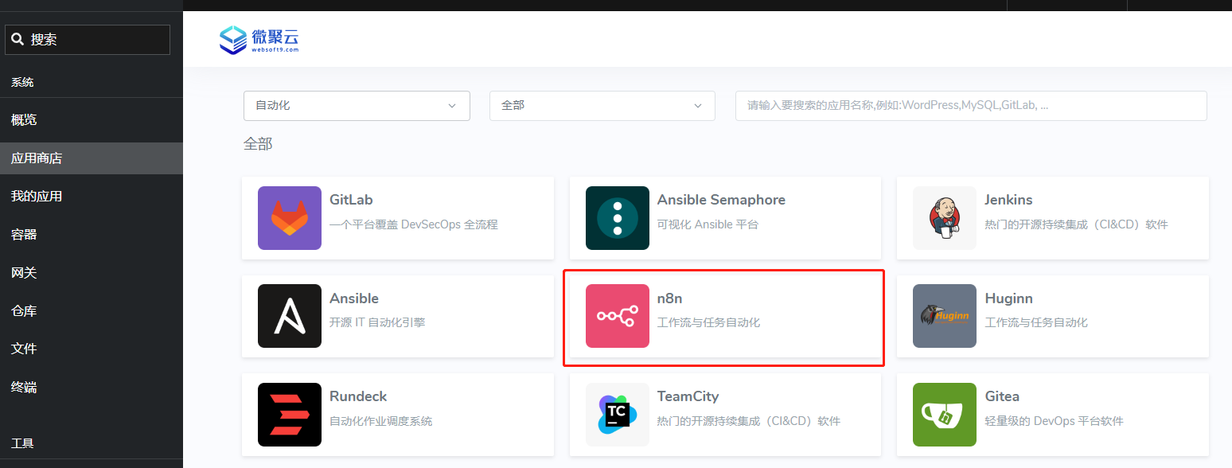
Task: Click the Rundeck red stripes icon
Action: [x=290, y=415]
